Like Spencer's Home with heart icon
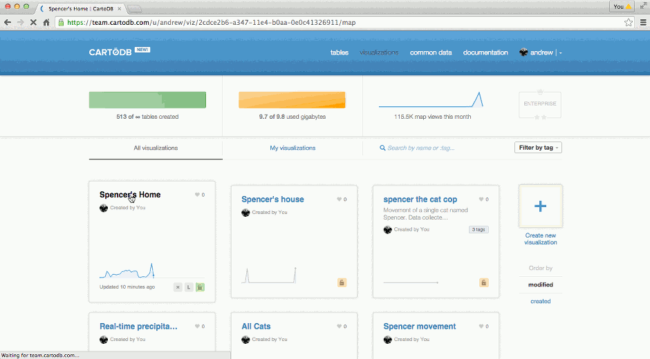This screenshot has height=359, width=650. (197, 195)
